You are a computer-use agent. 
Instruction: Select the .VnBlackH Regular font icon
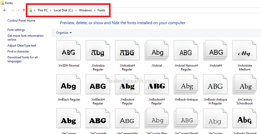pyautogui.click(x=98, y=84)
